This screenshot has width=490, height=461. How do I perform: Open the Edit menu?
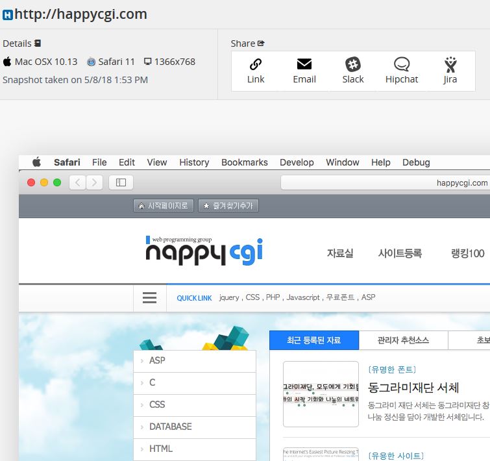point(127,162)
